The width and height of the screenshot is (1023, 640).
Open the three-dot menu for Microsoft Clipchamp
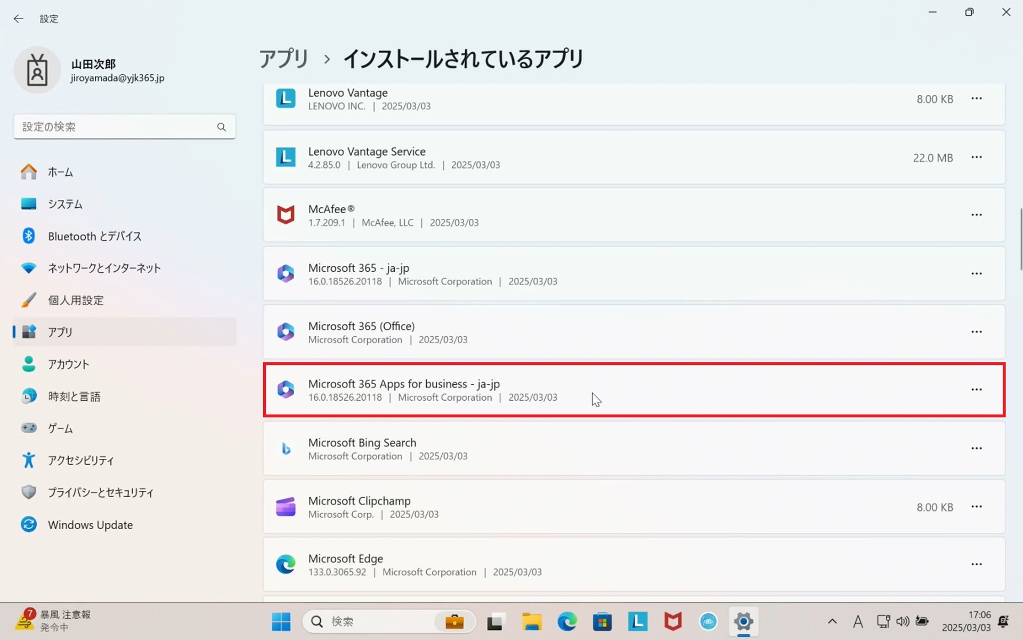pyautogui.click(x=976, y=506)
